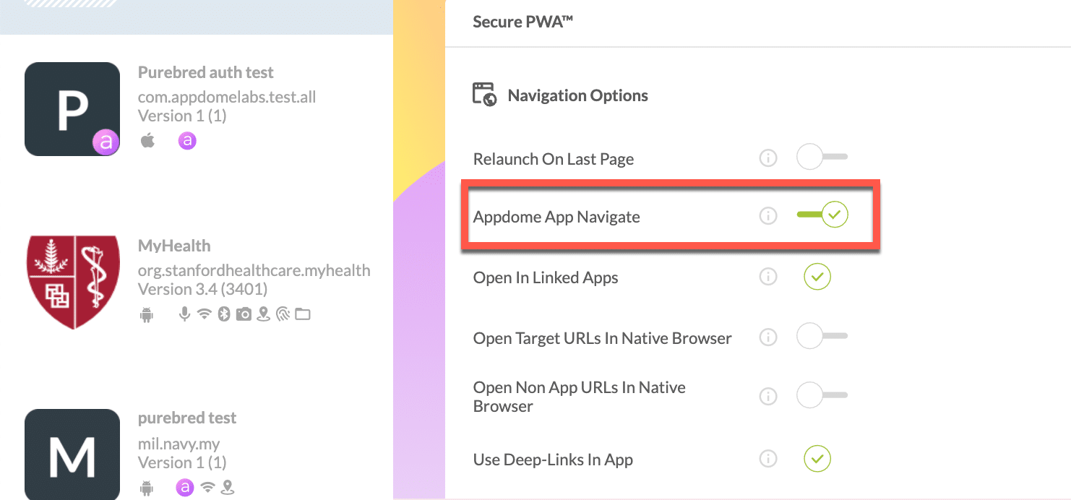Viewport: 1071px width, 500px height.
Task: Uncheck Use Deep-Links In App
Action: (817, 459)
